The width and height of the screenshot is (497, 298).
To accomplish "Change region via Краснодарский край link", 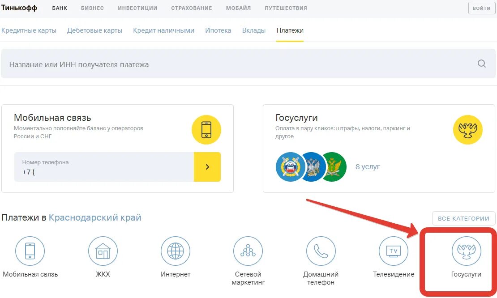I will (95, 217).
